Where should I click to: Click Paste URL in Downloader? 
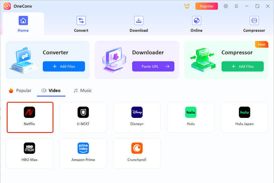[153, 66]
